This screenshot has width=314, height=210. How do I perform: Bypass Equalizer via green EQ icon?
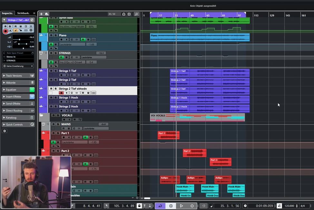coord(32,90)
